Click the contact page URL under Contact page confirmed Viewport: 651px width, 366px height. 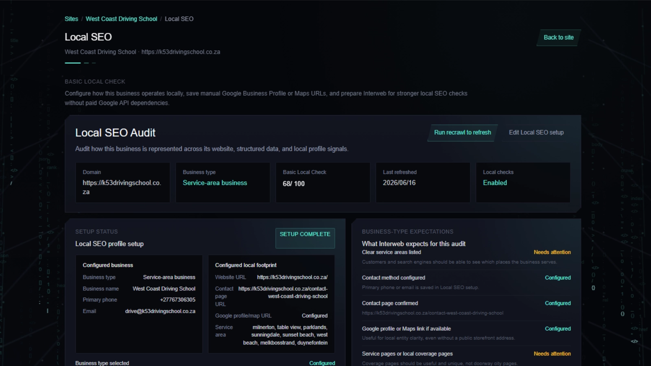(433, 313)
